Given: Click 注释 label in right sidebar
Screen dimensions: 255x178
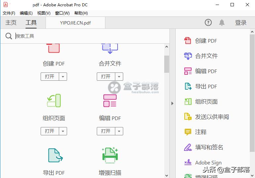Looking at the screenshot, I should [201, 132].
